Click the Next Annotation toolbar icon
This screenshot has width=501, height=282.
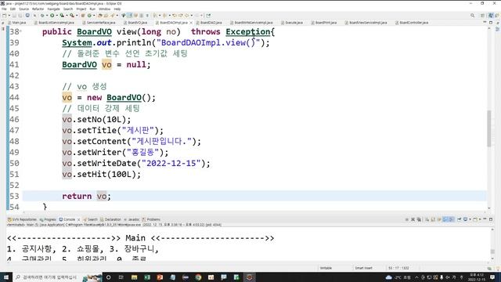(x=155, y=16)
